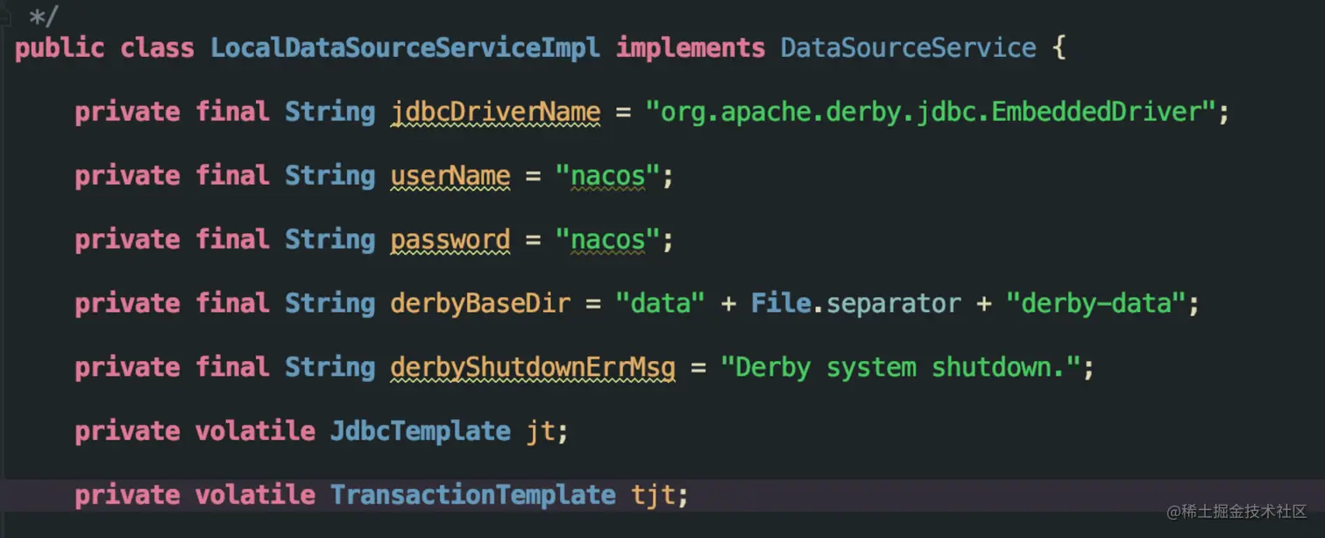Click the derbyBaseDir variable
Screen dimensions: 1325x538
click(x=480, y=303)
